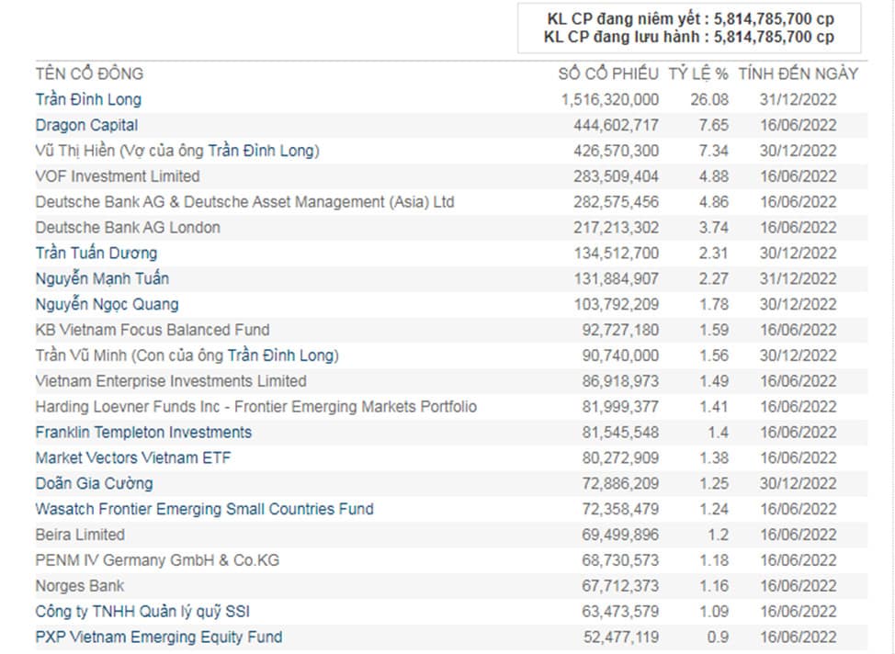
Task: Click share count 426,570,300
Action: tap(617, 151)
